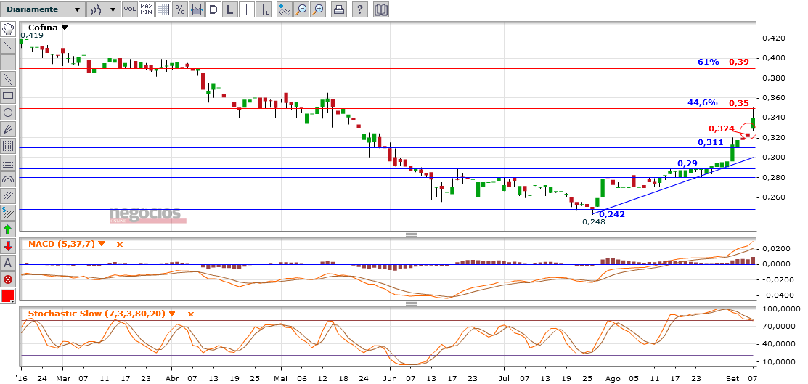Open the Diariamente period dropdown
The width and height of the screenshot is (808, 384).
click(x=42, y=9)
